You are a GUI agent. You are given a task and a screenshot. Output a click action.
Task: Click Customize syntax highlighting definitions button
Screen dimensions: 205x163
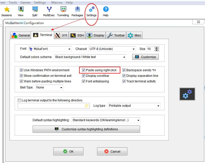coord(86,129)
